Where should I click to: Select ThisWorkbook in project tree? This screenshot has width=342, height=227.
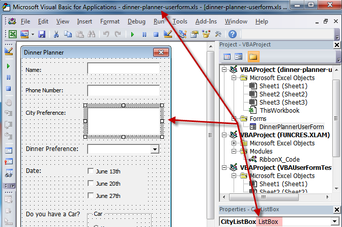279,110
